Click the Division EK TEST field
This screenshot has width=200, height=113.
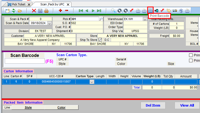[x=41, y=31]
